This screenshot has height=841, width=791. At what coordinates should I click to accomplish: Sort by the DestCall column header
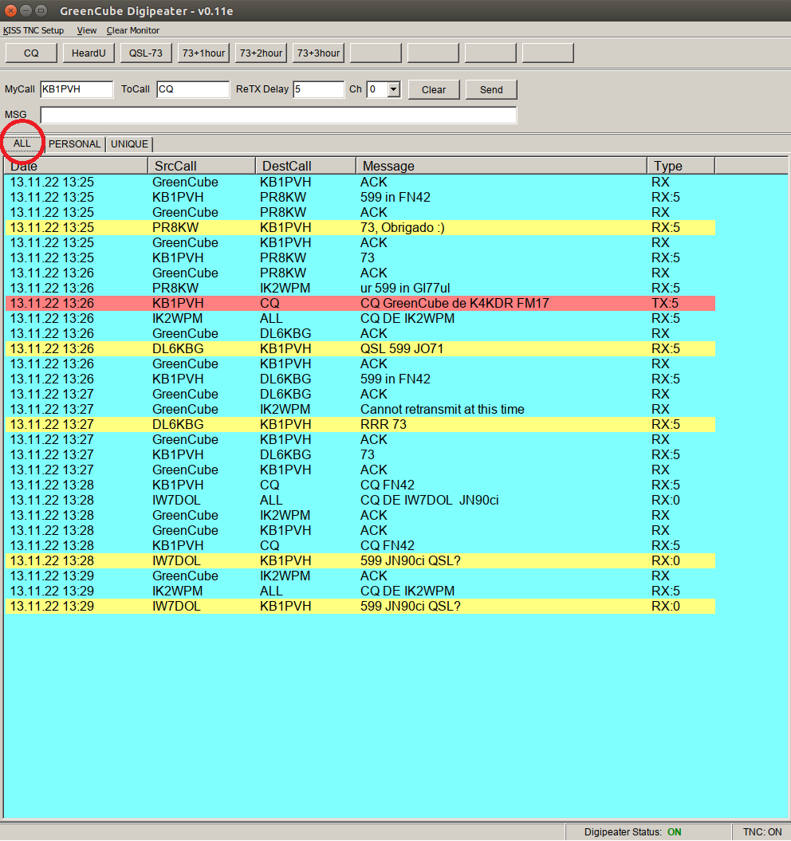[306, 167]
